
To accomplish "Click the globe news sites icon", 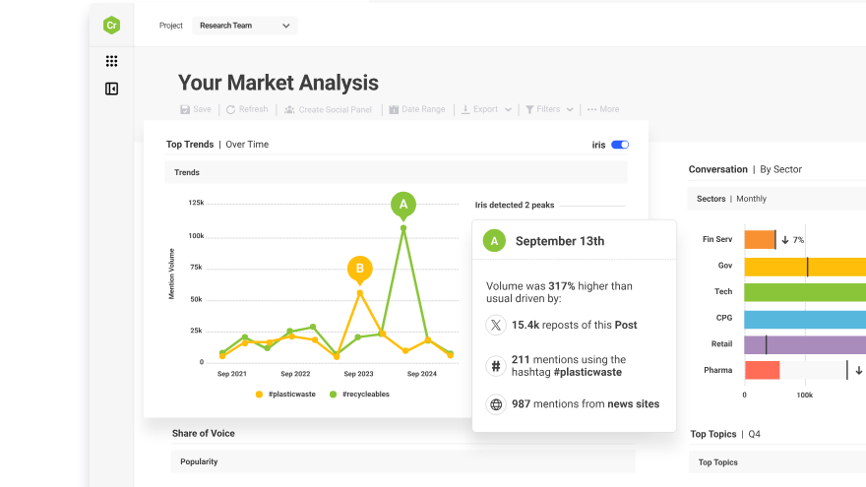I will (x=496, y=404).
